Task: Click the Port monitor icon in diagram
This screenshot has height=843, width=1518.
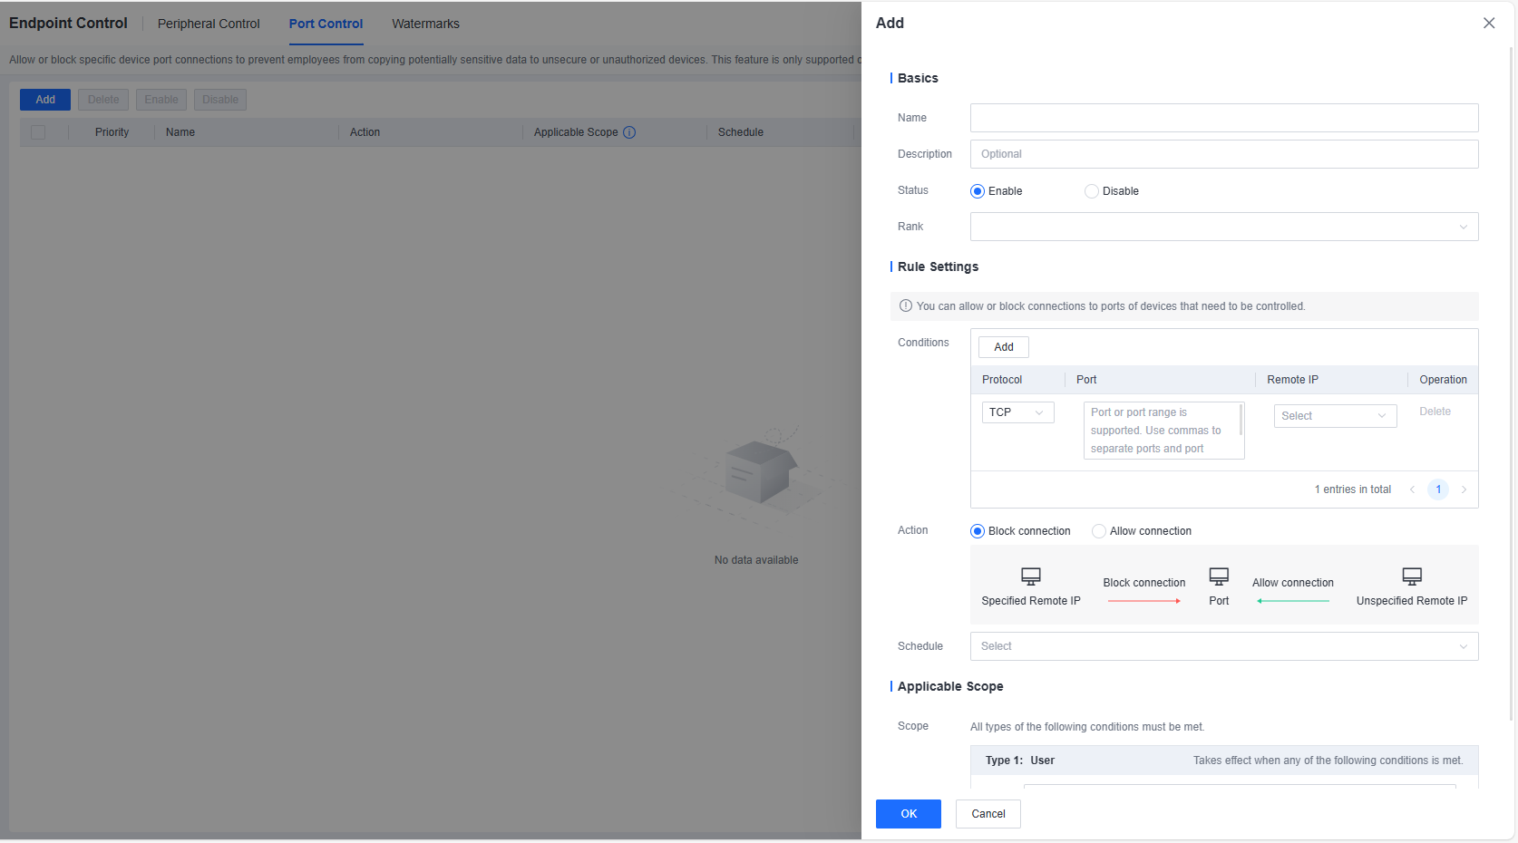Action: coord(1219,577)
